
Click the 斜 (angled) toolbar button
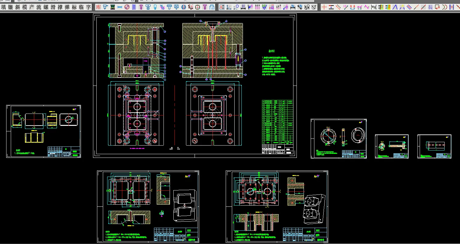18,7
